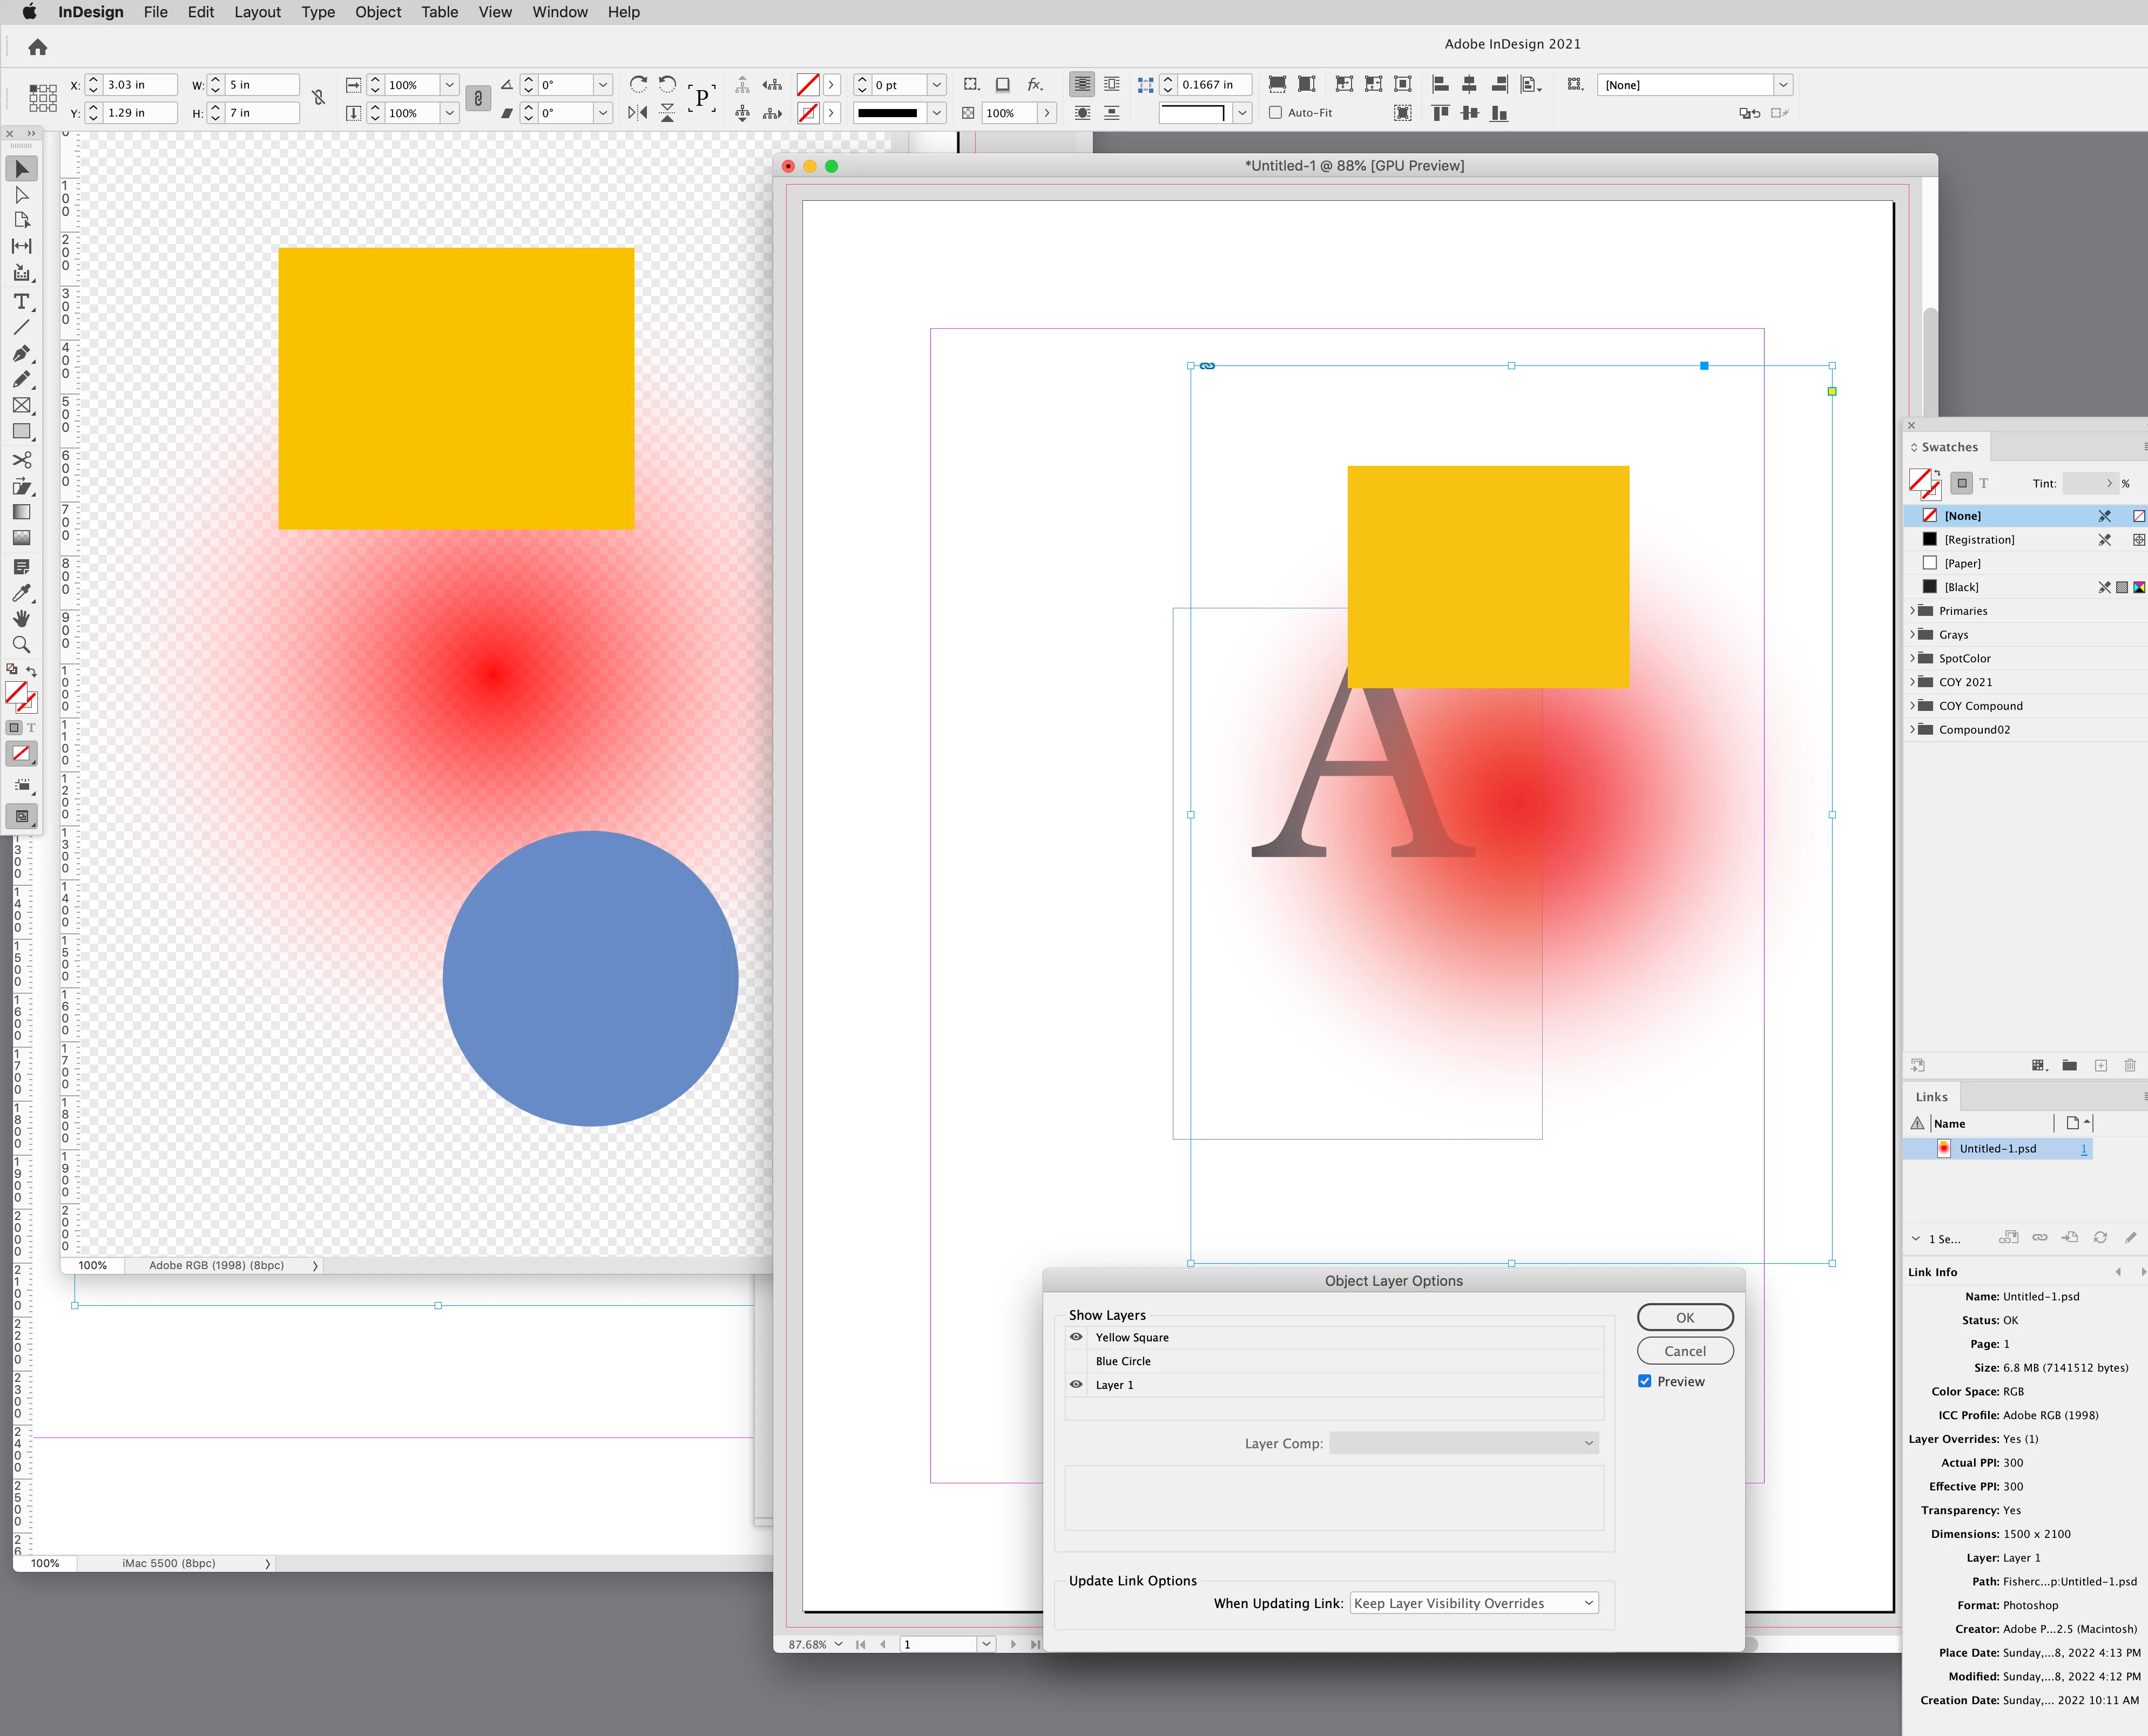Select the Scissors tool
This screenshot has width=2148, height=1736.
[21, 460]
